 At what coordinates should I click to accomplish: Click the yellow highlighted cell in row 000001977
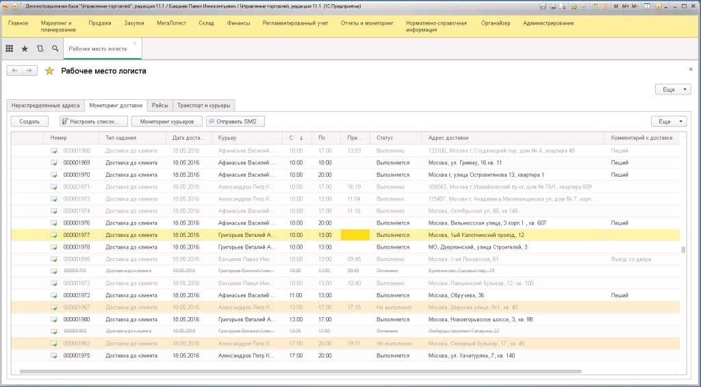(x=355, y=235)
